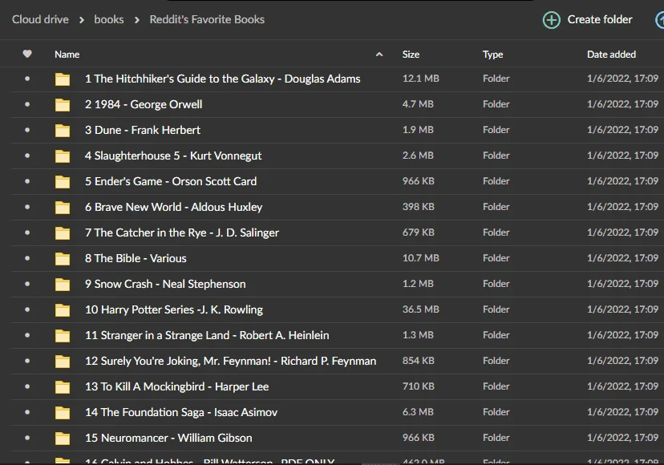Click folder icon for The Foundation Saga
The image size is (664, 465).
tap(63, 413)
